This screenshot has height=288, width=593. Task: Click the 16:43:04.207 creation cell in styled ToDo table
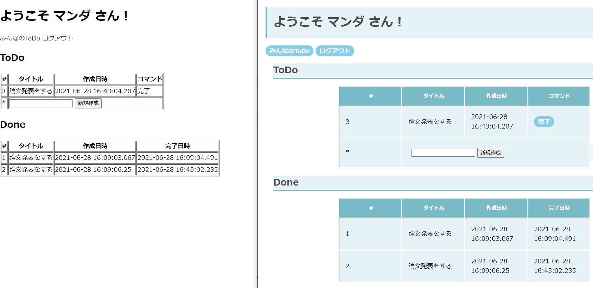tap(492, 121)
